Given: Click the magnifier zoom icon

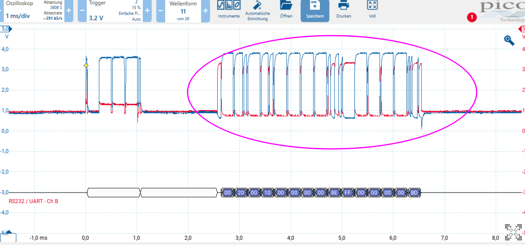Looking at the screenshot, I should point(509,40).
